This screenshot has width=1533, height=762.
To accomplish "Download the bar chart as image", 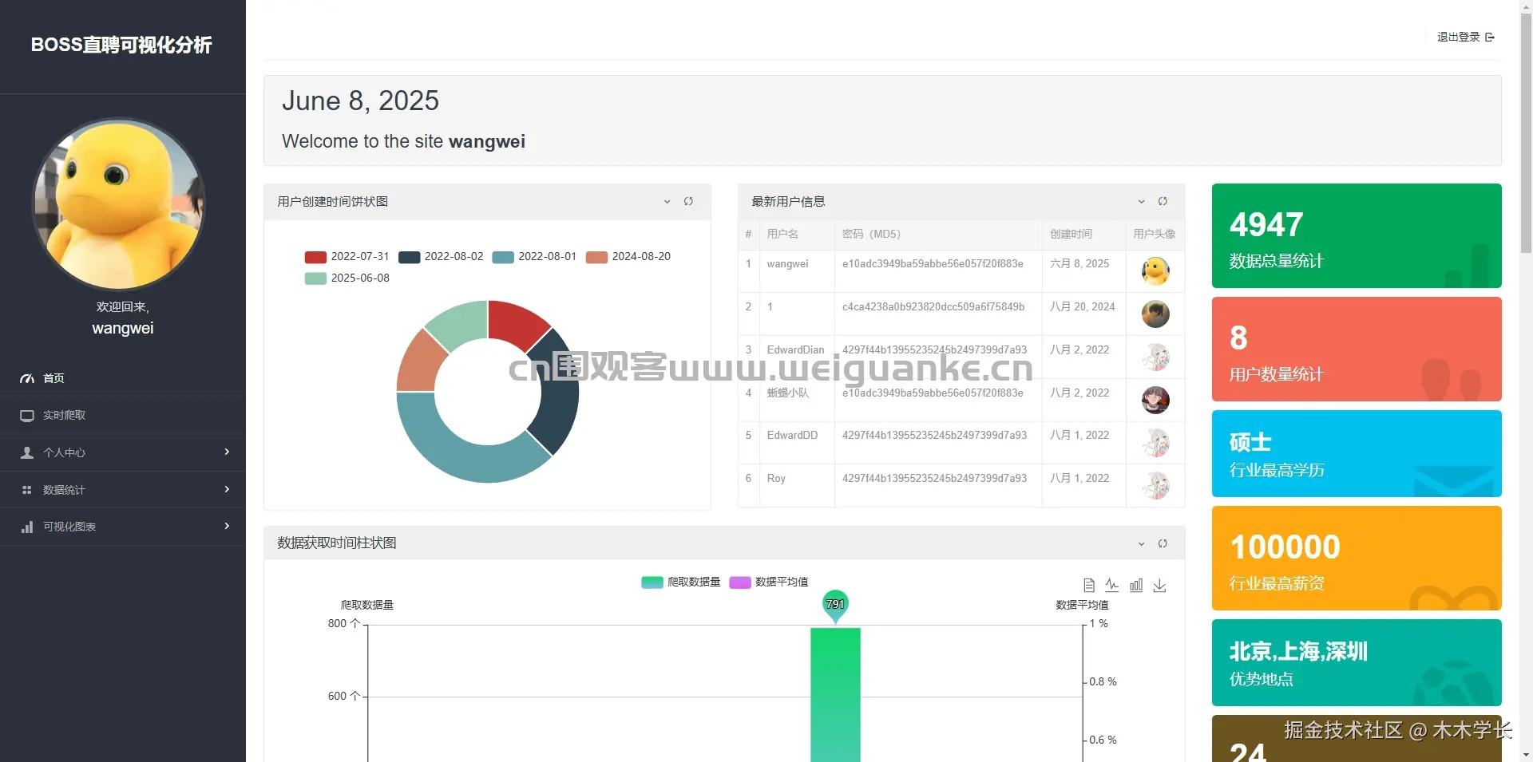I will pyautogui.click(x=1160, y=585).
